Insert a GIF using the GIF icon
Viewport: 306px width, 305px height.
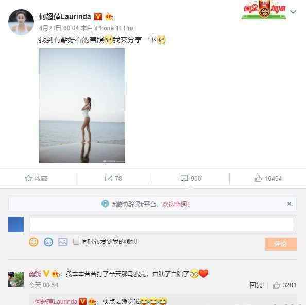[48, 242]
